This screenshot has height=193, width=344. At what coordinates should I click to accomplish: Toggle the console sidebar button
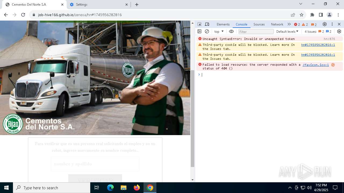pyautogui.click(x=199, y=31)
